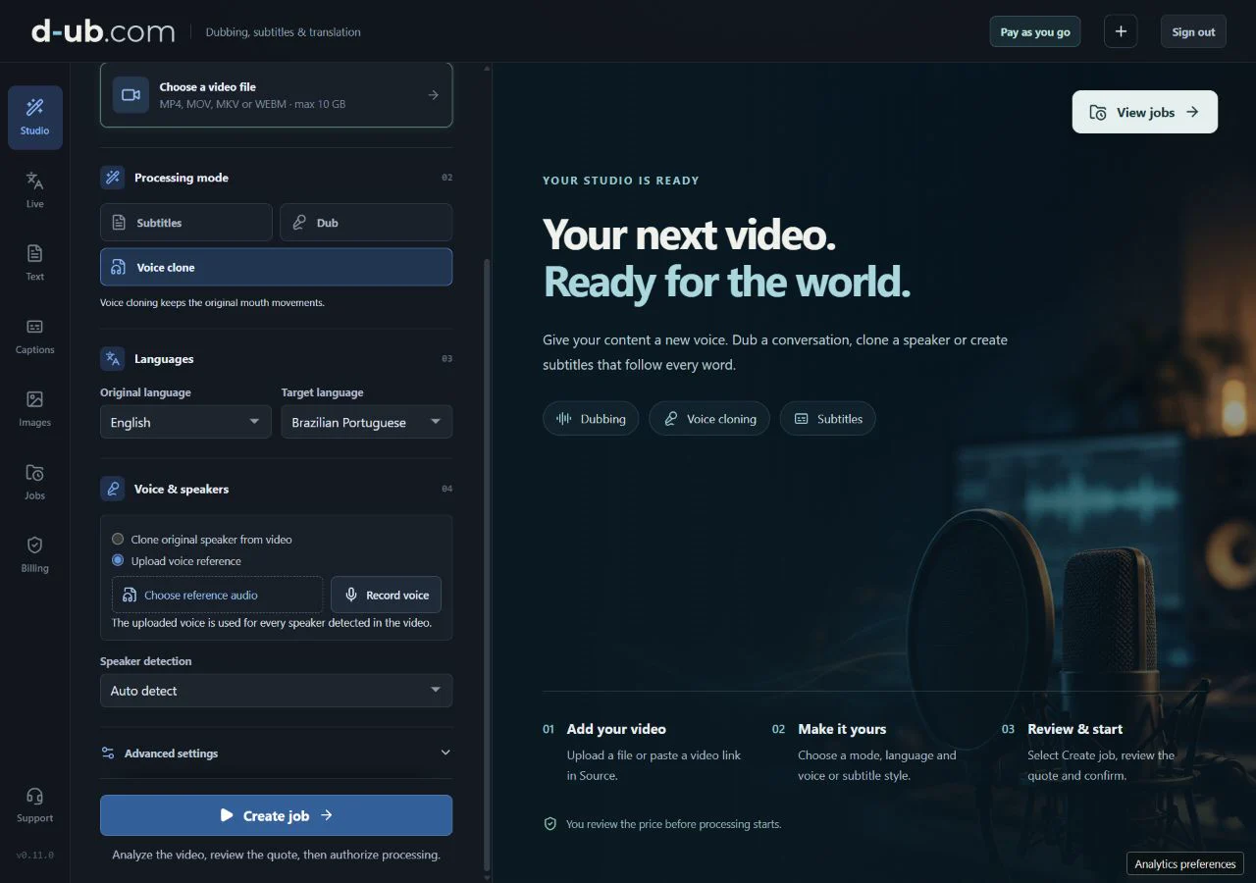Click the Pay as you go button

[1035, 31]
